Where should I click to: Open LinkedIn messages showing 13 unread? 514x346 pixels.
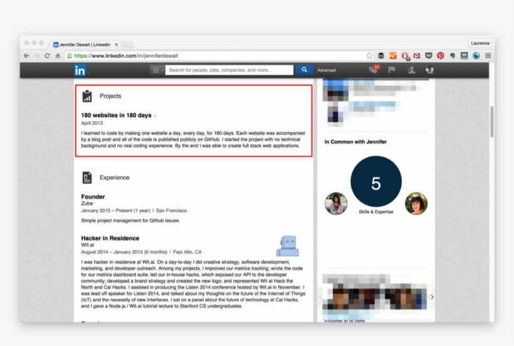pyautogui.click(x=374, y=69)
